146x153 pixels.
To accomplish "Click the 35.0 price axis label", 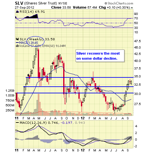I will [x=137, y=76].
